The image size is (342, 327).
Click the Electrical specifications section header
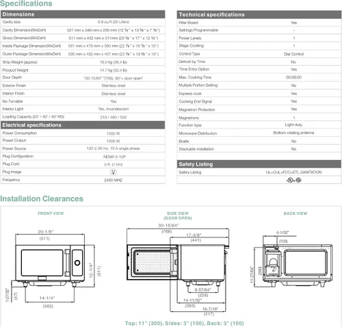pos(83,125)
